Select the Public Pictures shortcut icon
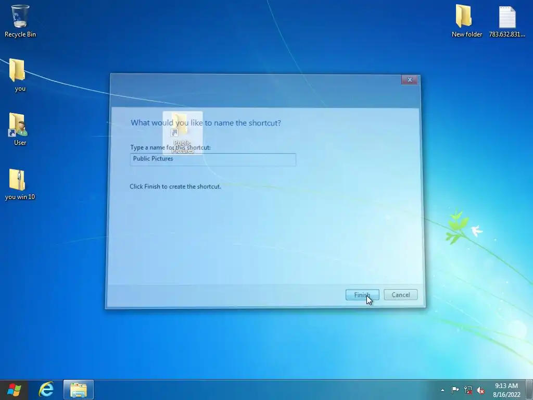The height and width of the screenshot is (400, 533). tap(183, 133)
